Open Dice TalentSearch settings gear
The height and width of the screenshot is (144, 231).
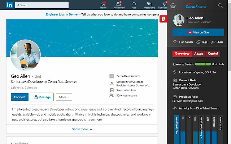click(173, 6)
